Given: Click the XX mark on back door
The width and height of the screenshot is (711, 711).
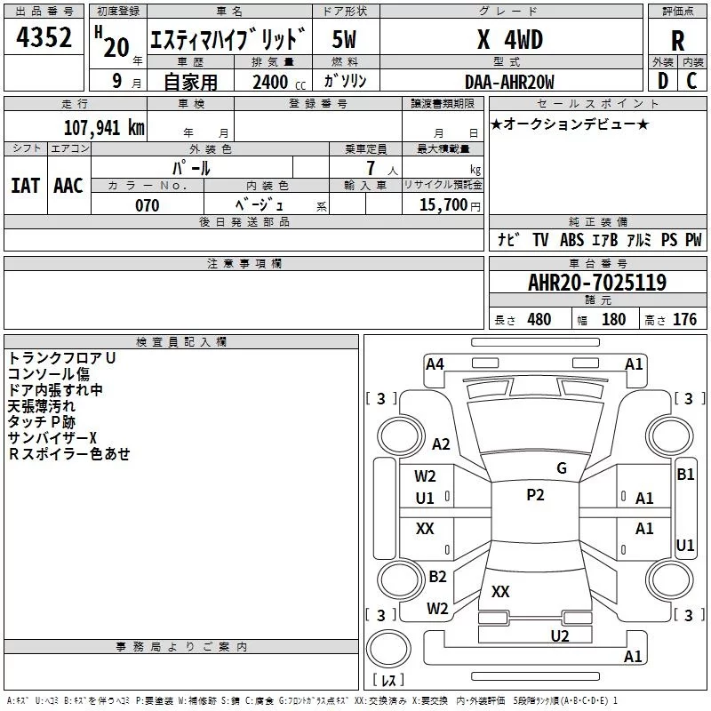Looking at the screenshot, I should pyautogui.click(x=500, y=591).
